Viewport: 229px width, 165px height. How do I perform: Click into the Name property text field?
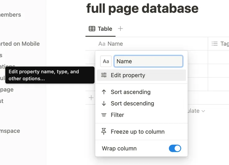pyautogui.click(x=148, y=61)
